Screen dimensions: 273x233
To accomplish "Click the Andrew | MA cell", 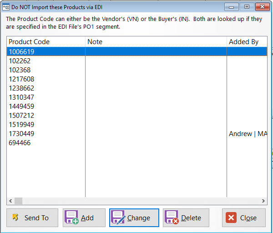I will click(x=247, y=134).
